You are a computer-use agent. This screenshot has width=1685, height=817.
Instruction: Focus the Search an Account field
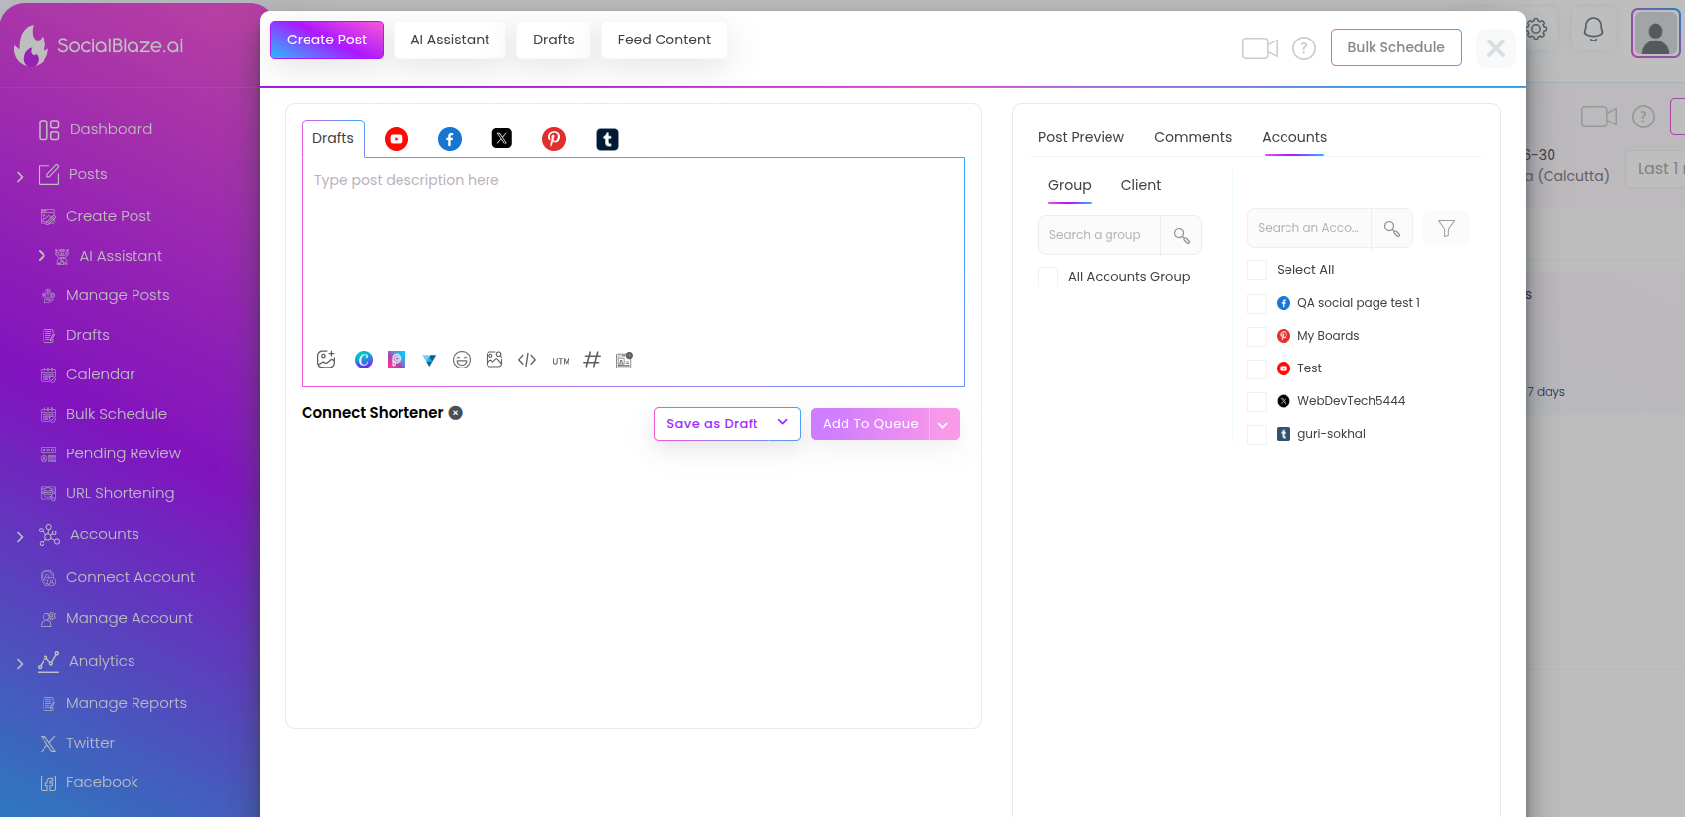1309,228
